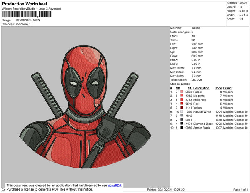250x193 pixels.
Task: Click the 'Brick Red' description text
Action: (x=200, y=100)
